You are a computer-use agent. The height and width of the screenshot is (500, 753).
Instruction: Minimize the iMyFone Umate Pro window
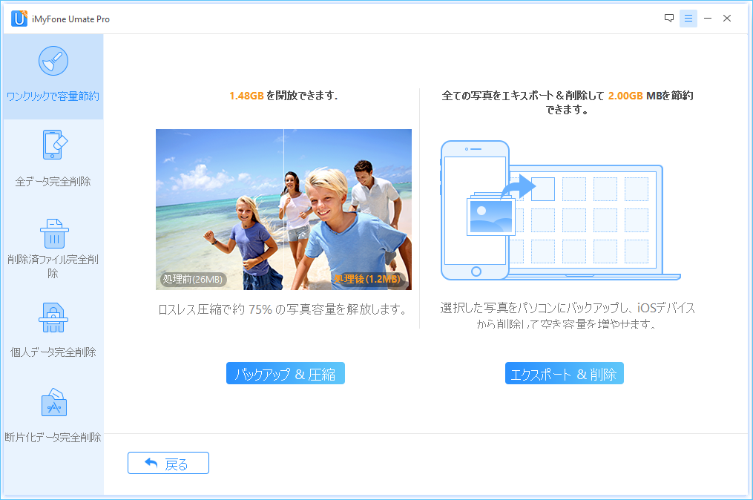click(x=708, y=17)
